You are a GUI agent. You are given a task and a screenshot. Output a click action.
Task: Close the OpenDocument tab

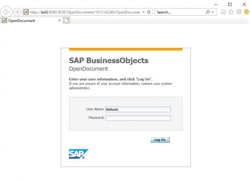coord(60,20)
